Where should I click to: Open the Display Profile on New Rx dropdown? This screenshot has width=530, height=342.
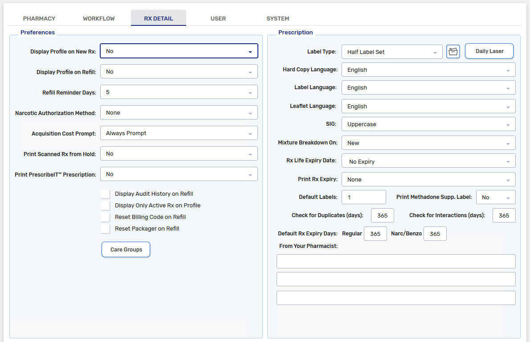(x=179, y=51)
